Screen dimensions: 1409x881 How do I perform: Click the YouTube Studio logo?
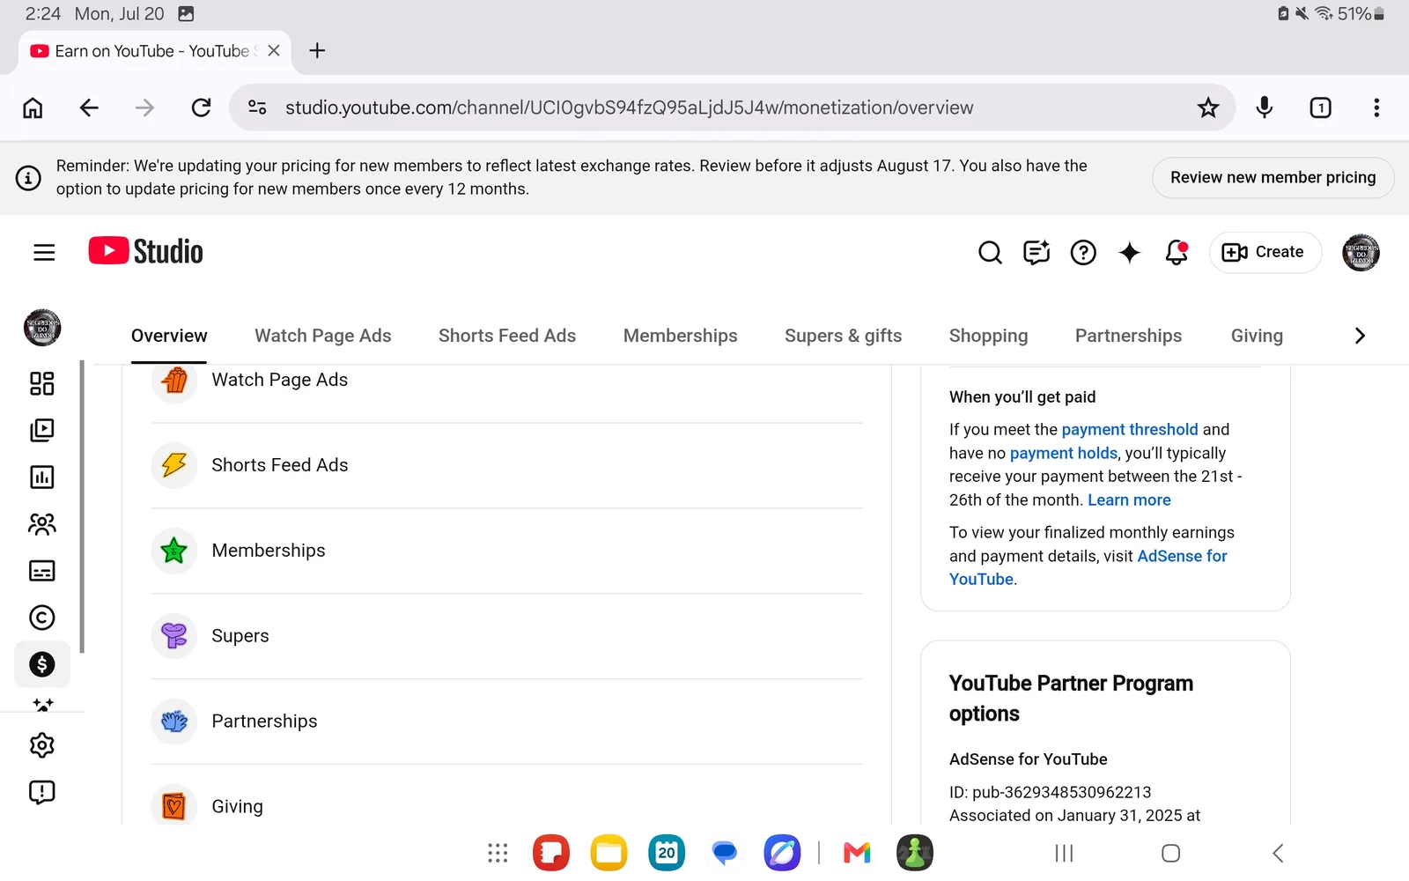(x=145, y=251)
